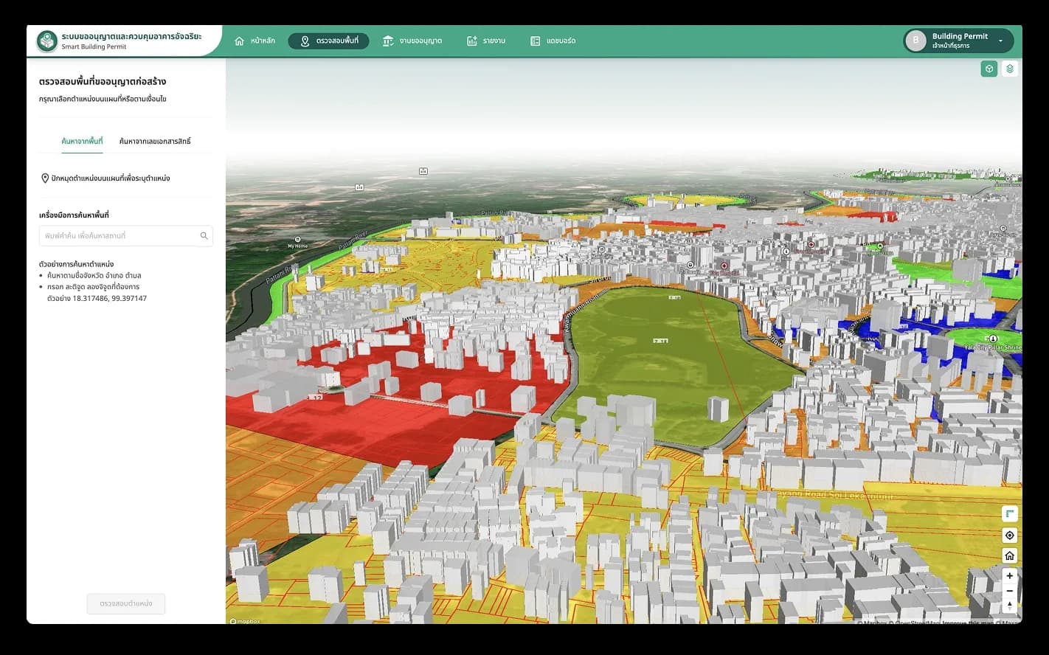Focus the location search input field
Screen dimensions: 1049x655
tap(125, 236)
